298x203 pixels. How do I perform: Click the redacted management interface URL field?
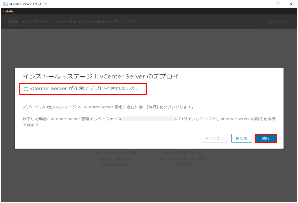coord(148,119)
